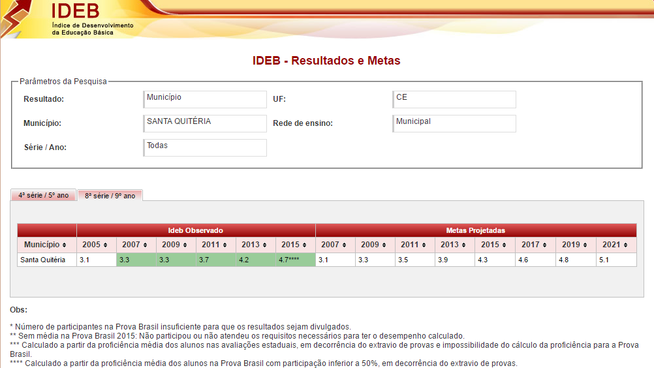This screenshot has height=368, width=654.
Task: Click the Parâmetros da Pesquisa legend
Action: (x=63, y=82)
